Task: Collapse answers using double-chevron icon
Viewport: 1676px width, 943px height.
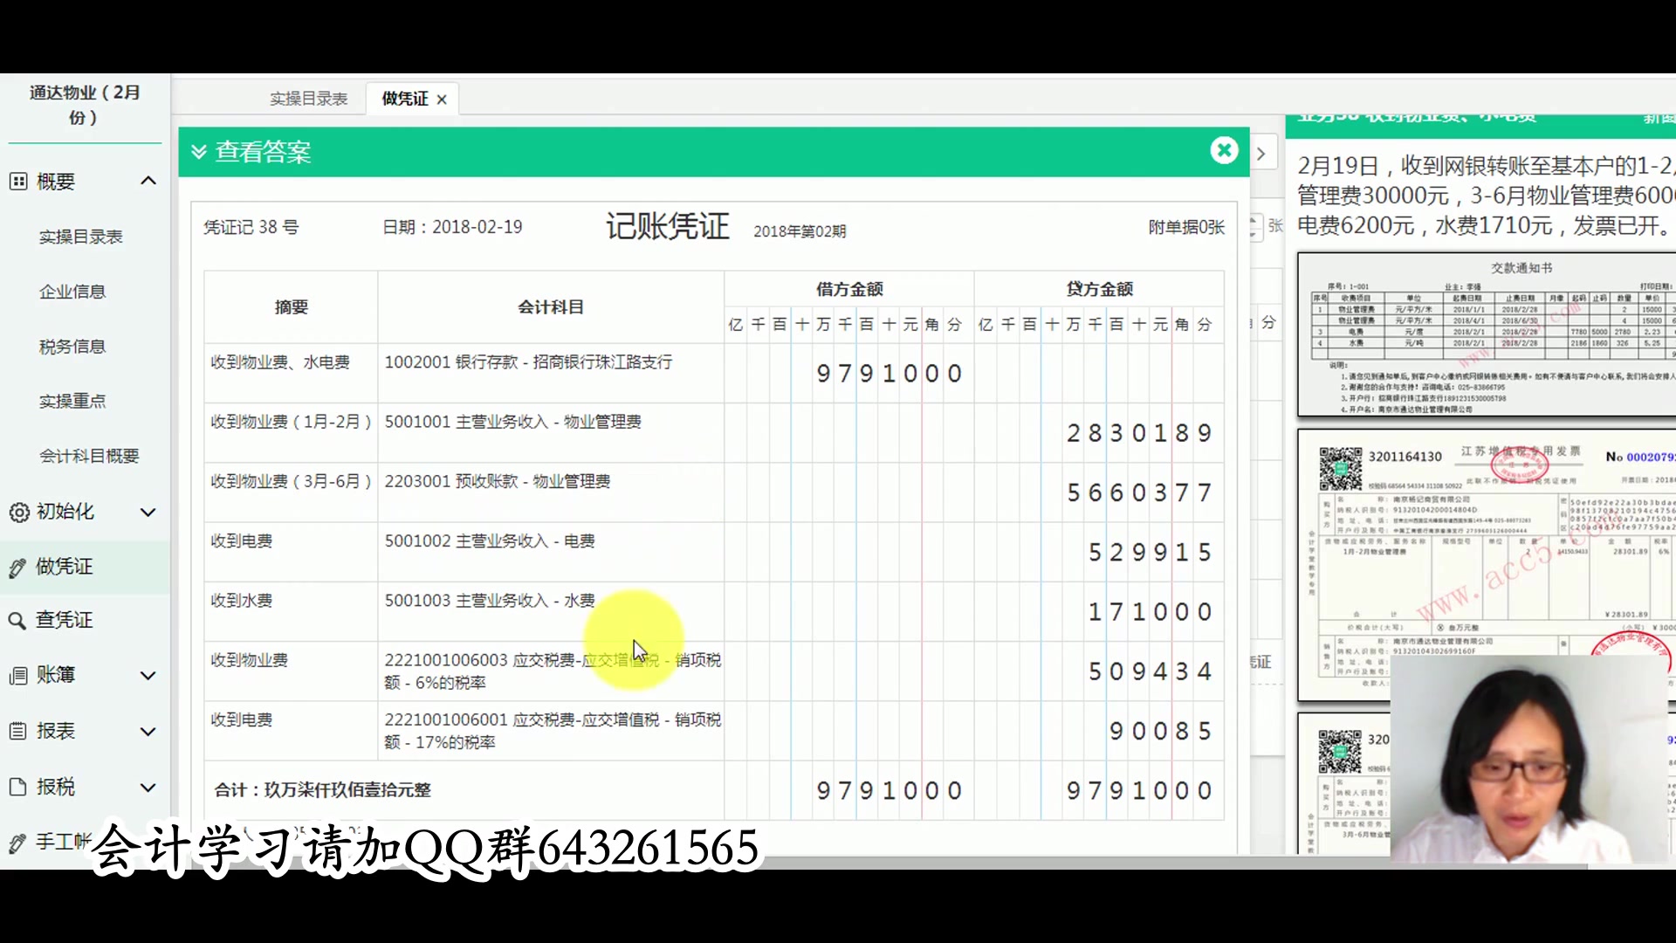Action: (199, 151)
